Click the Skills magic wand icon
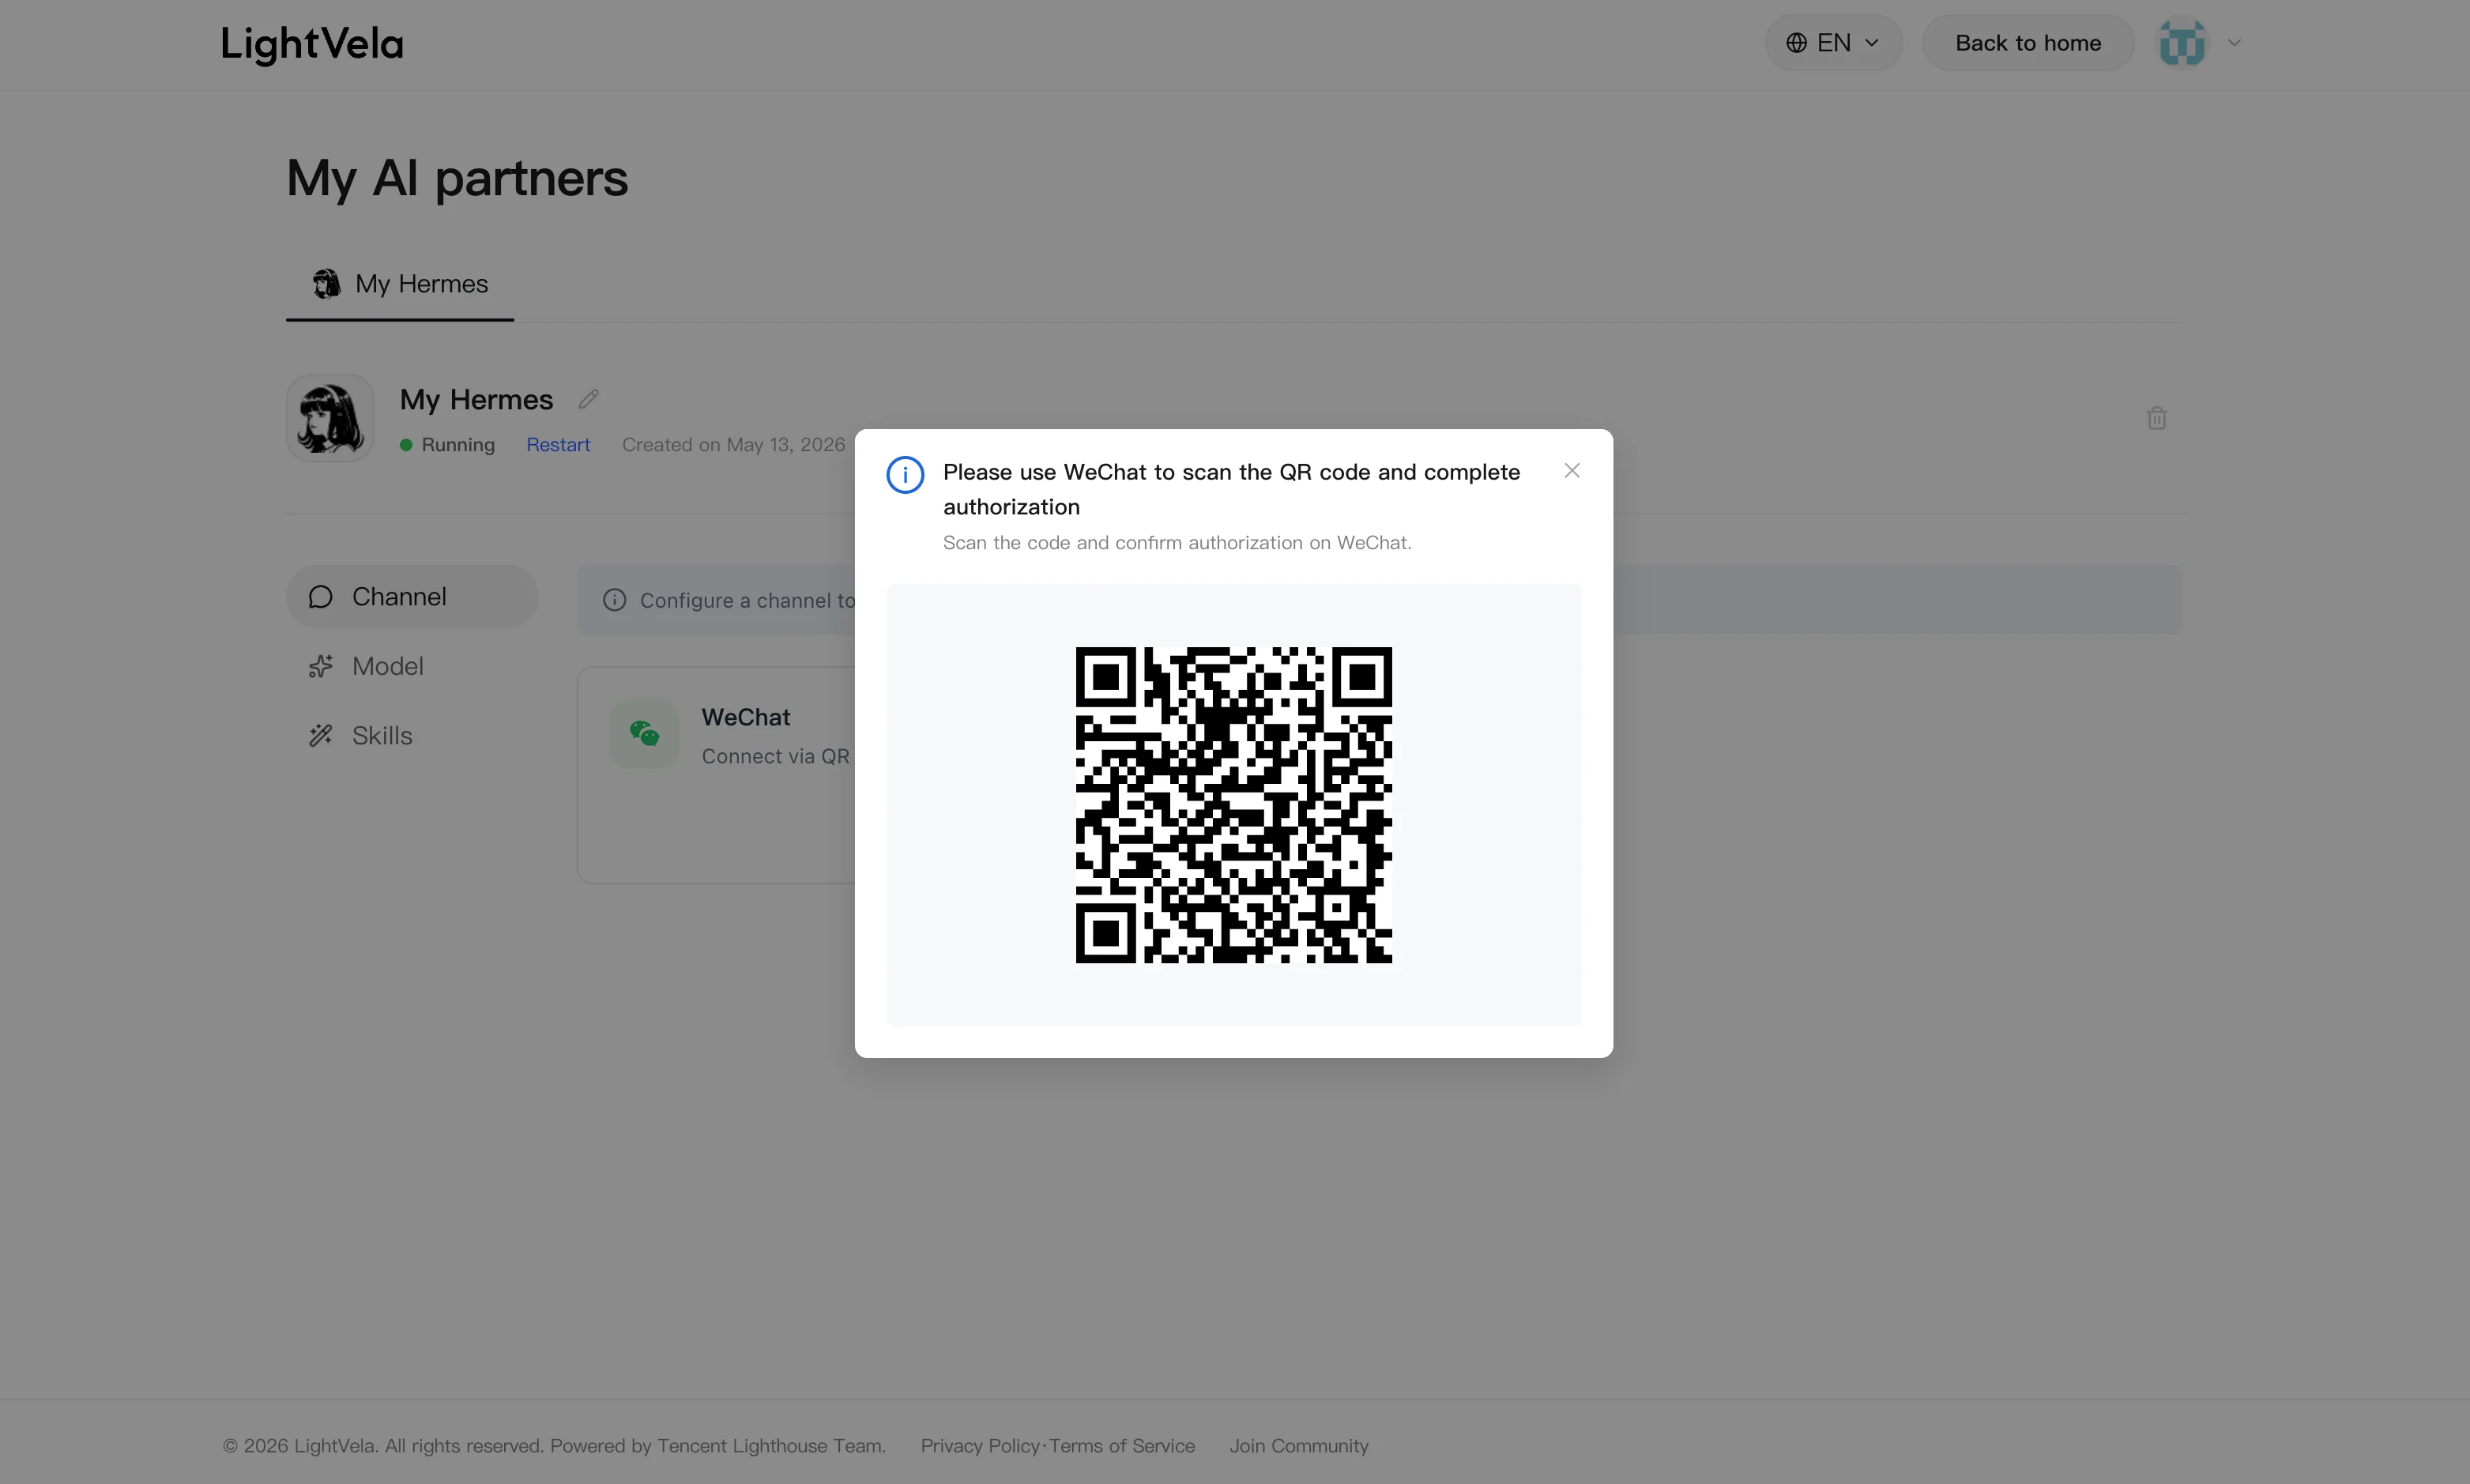 point(320,736)
